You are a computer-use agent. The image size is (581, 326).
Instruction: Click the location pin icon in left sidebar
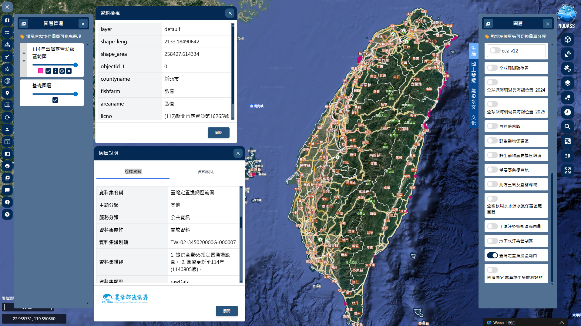coord(7,93)
